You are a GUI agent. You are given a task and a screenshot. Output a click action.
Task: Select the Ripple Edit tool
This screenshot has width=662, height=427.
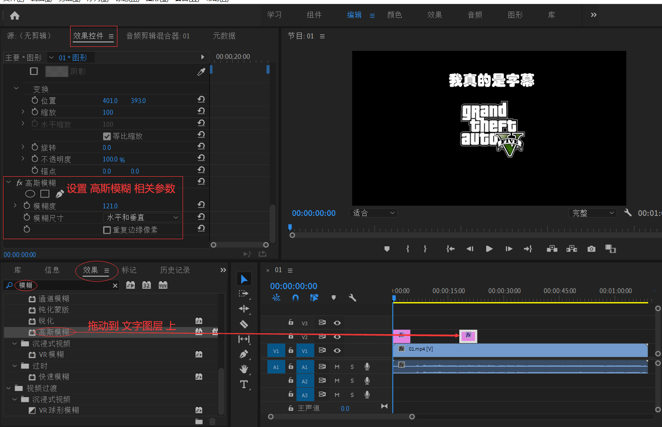coord(244,309)
